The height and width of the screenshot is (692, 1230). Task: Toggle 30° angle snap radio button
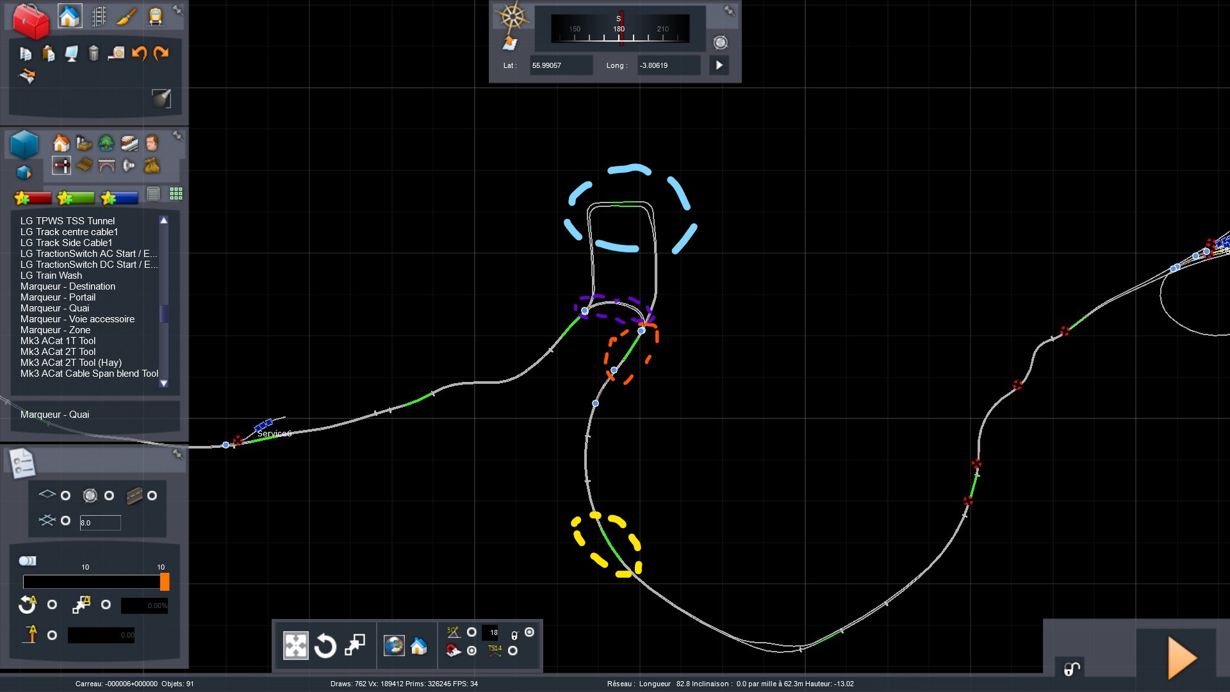tap(471, 632)
